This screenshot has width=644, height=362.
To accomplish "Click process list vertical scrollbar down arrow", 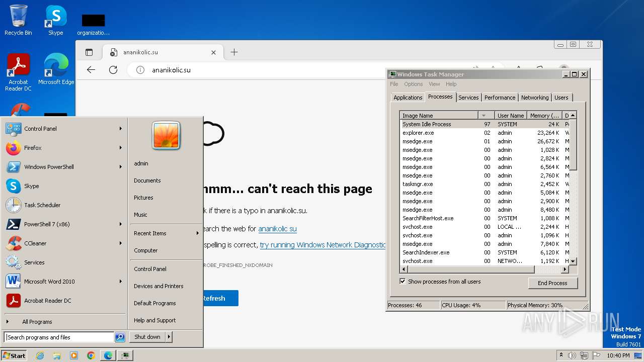I will pyautogui.click(x=573, y=261).
